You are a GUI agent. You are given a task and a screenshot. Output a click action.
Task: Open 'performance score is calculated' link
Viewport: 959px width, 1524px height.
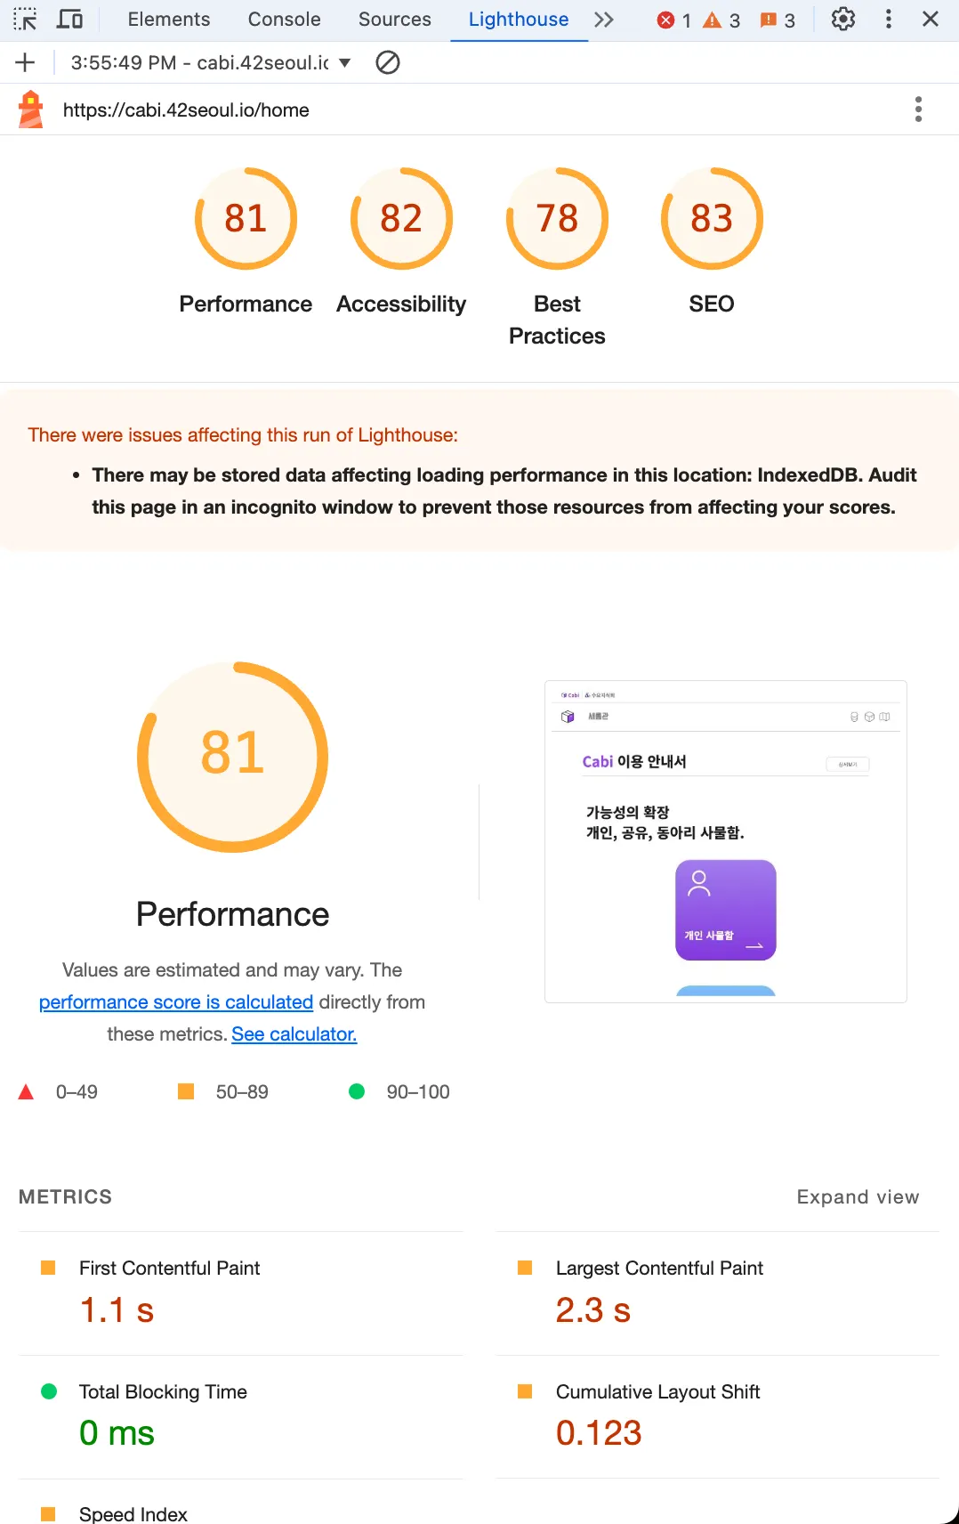[x=176, y=1001]
